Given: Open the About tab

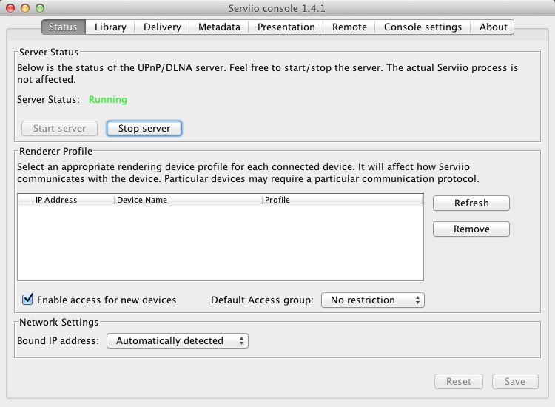Looking at the screenshot, I should tap(493, 27).
